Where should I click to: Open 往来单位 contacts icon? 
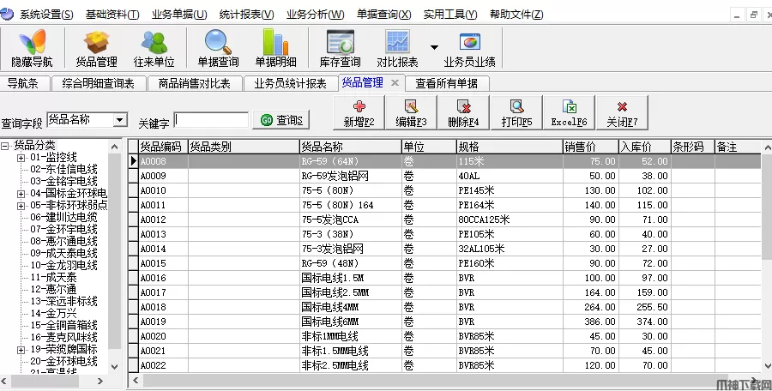click(154, 48)
